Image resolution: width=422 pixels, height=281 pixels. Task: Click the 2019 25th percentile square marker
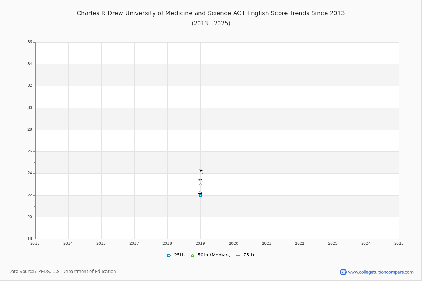pyautogui.click(x=200, y=195)
